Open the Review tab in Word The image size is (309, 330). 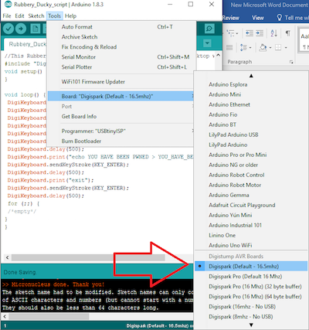231,18
